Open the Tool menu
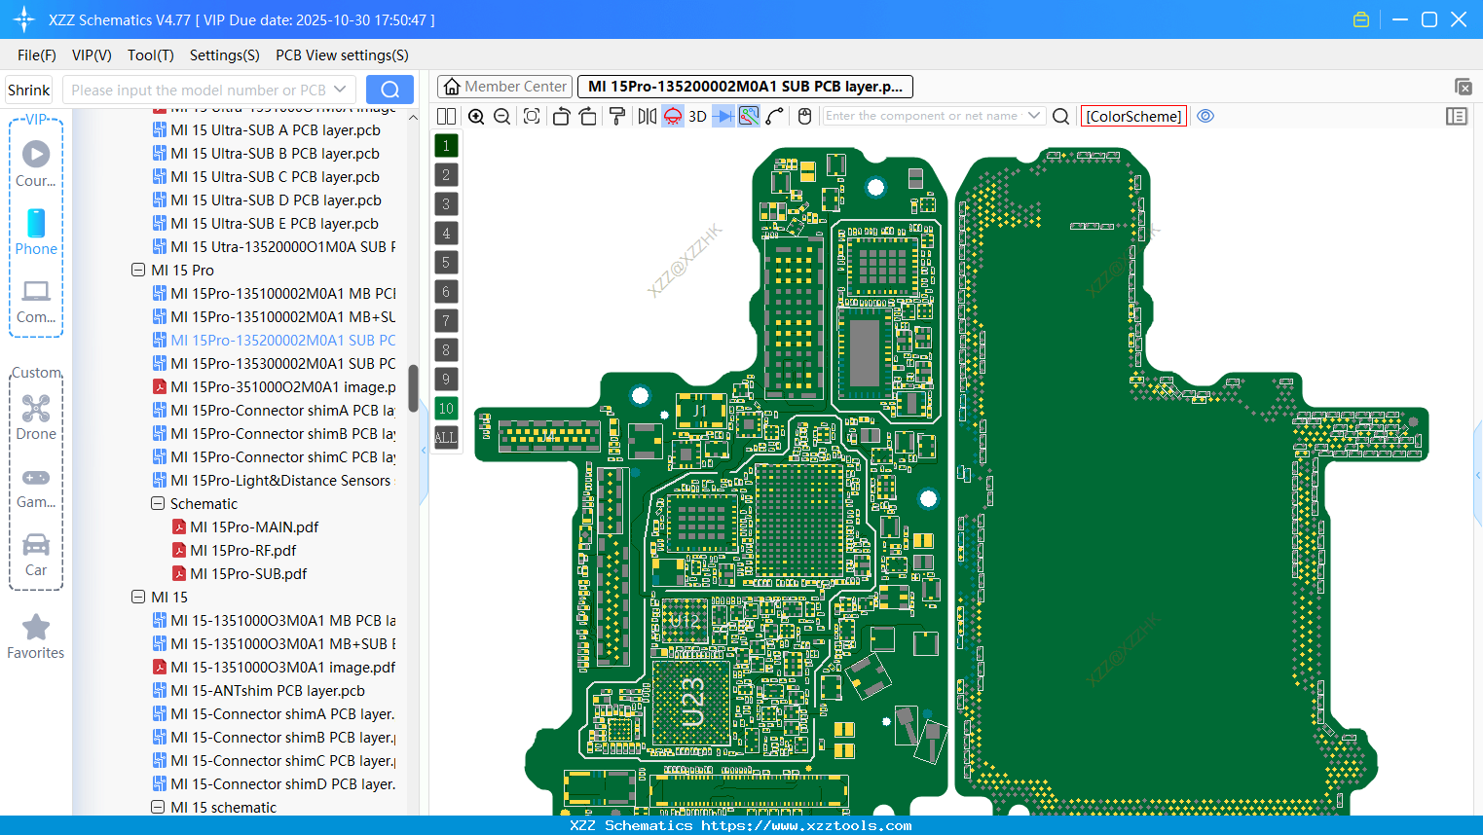 (150, 55)
